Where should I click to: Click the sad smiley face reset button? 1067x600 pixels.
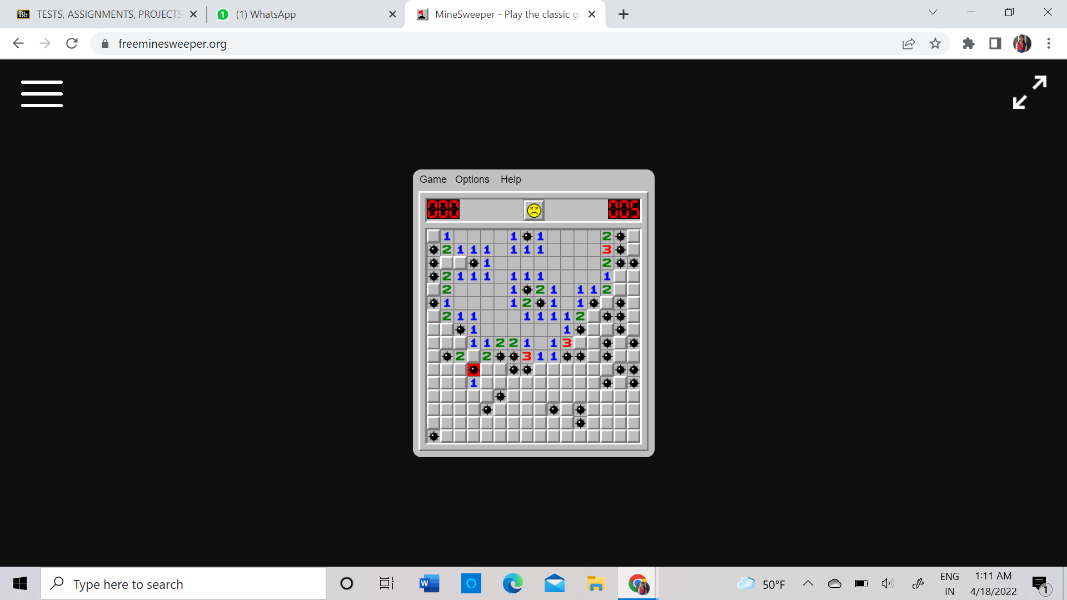point(533,210)
